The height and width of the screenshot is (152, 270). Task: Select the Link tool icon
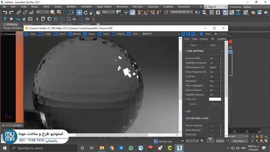[x=19, y=12]
